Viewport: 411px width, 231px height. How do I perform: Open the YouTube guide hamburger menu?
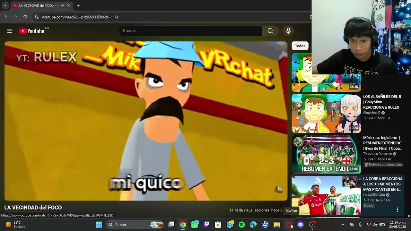[x=10, y=31]
